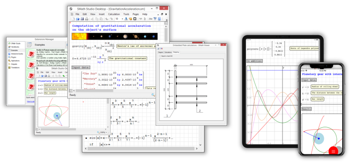
Task: Click Arabic to Roman numeral conversion example
Action: pos(47,54)
